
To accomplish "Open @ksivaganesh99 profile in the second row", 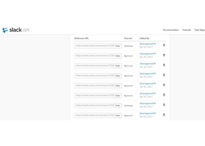I will [x=147, y=54].
